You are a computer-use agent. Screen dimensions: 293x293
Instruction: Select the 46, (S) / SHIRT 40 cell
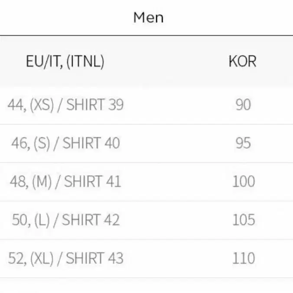tap(65, 143)
